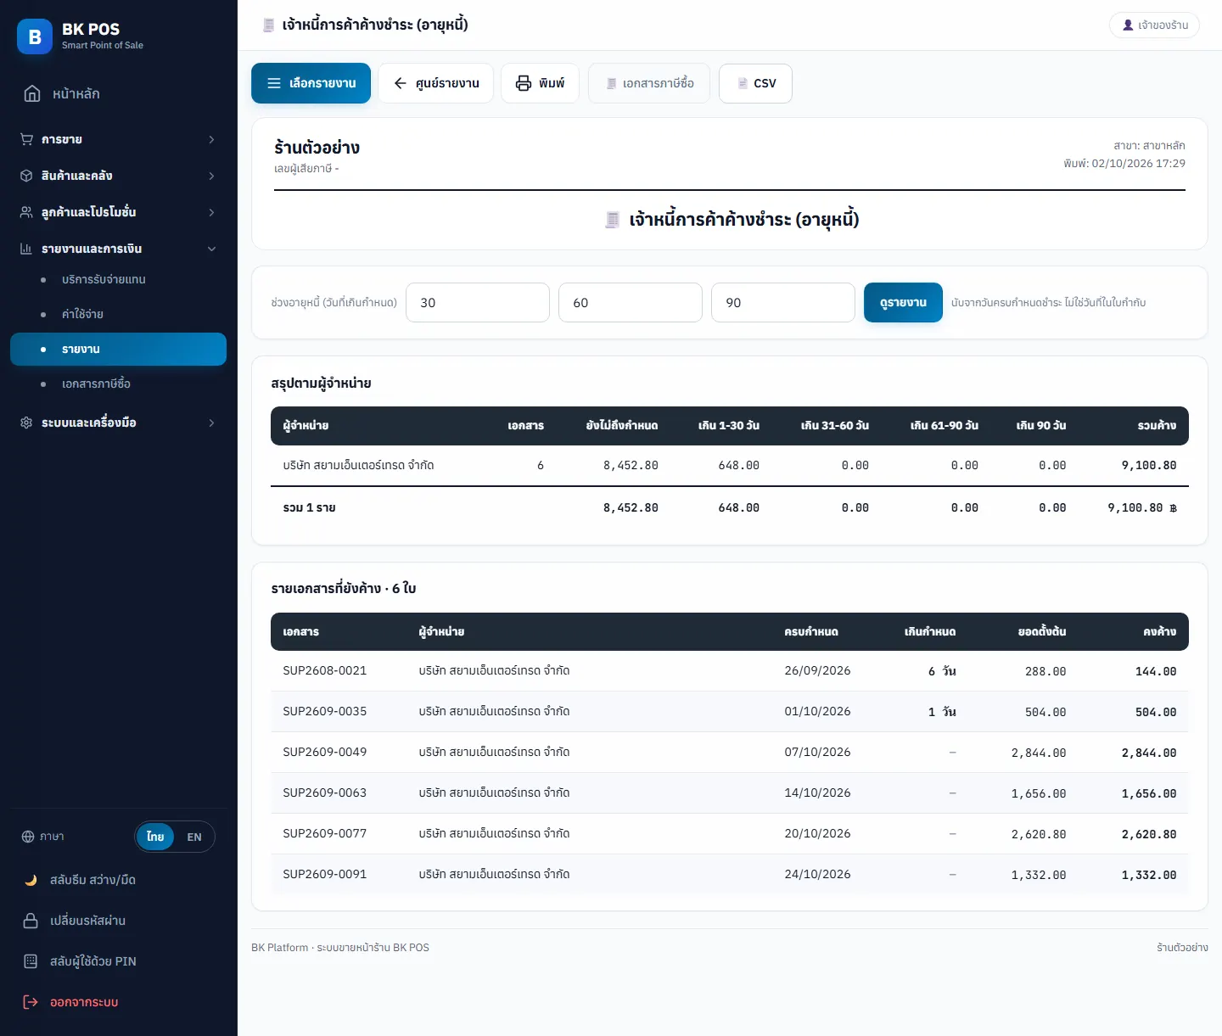Expand the การขาย menu chevron
This screenshot has height=1036, width=1222.
[x=211, y=139]
